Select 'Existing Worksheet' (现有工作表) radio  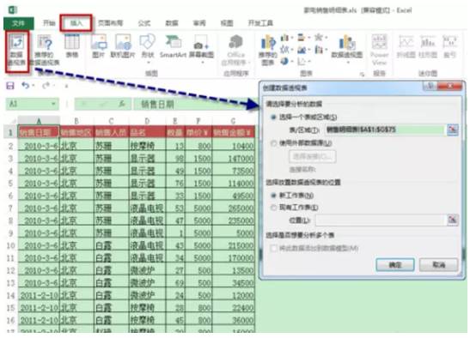[273, 207]
